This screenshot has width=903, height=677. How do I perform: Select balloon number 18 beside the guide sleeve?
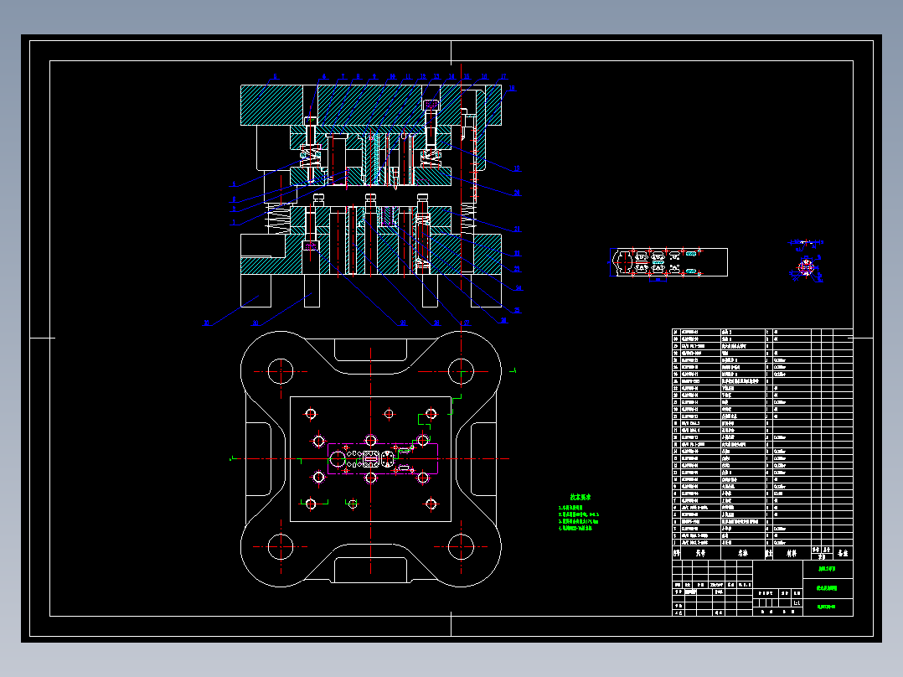point(511,89)
